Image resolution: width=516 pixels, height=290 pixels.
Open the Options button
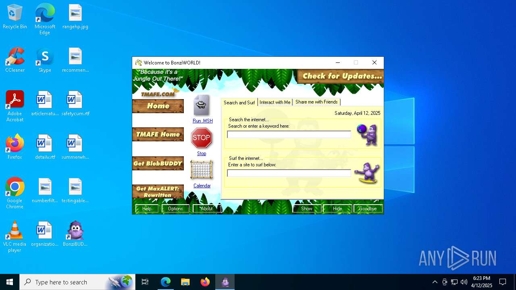(x=175, y=209)
